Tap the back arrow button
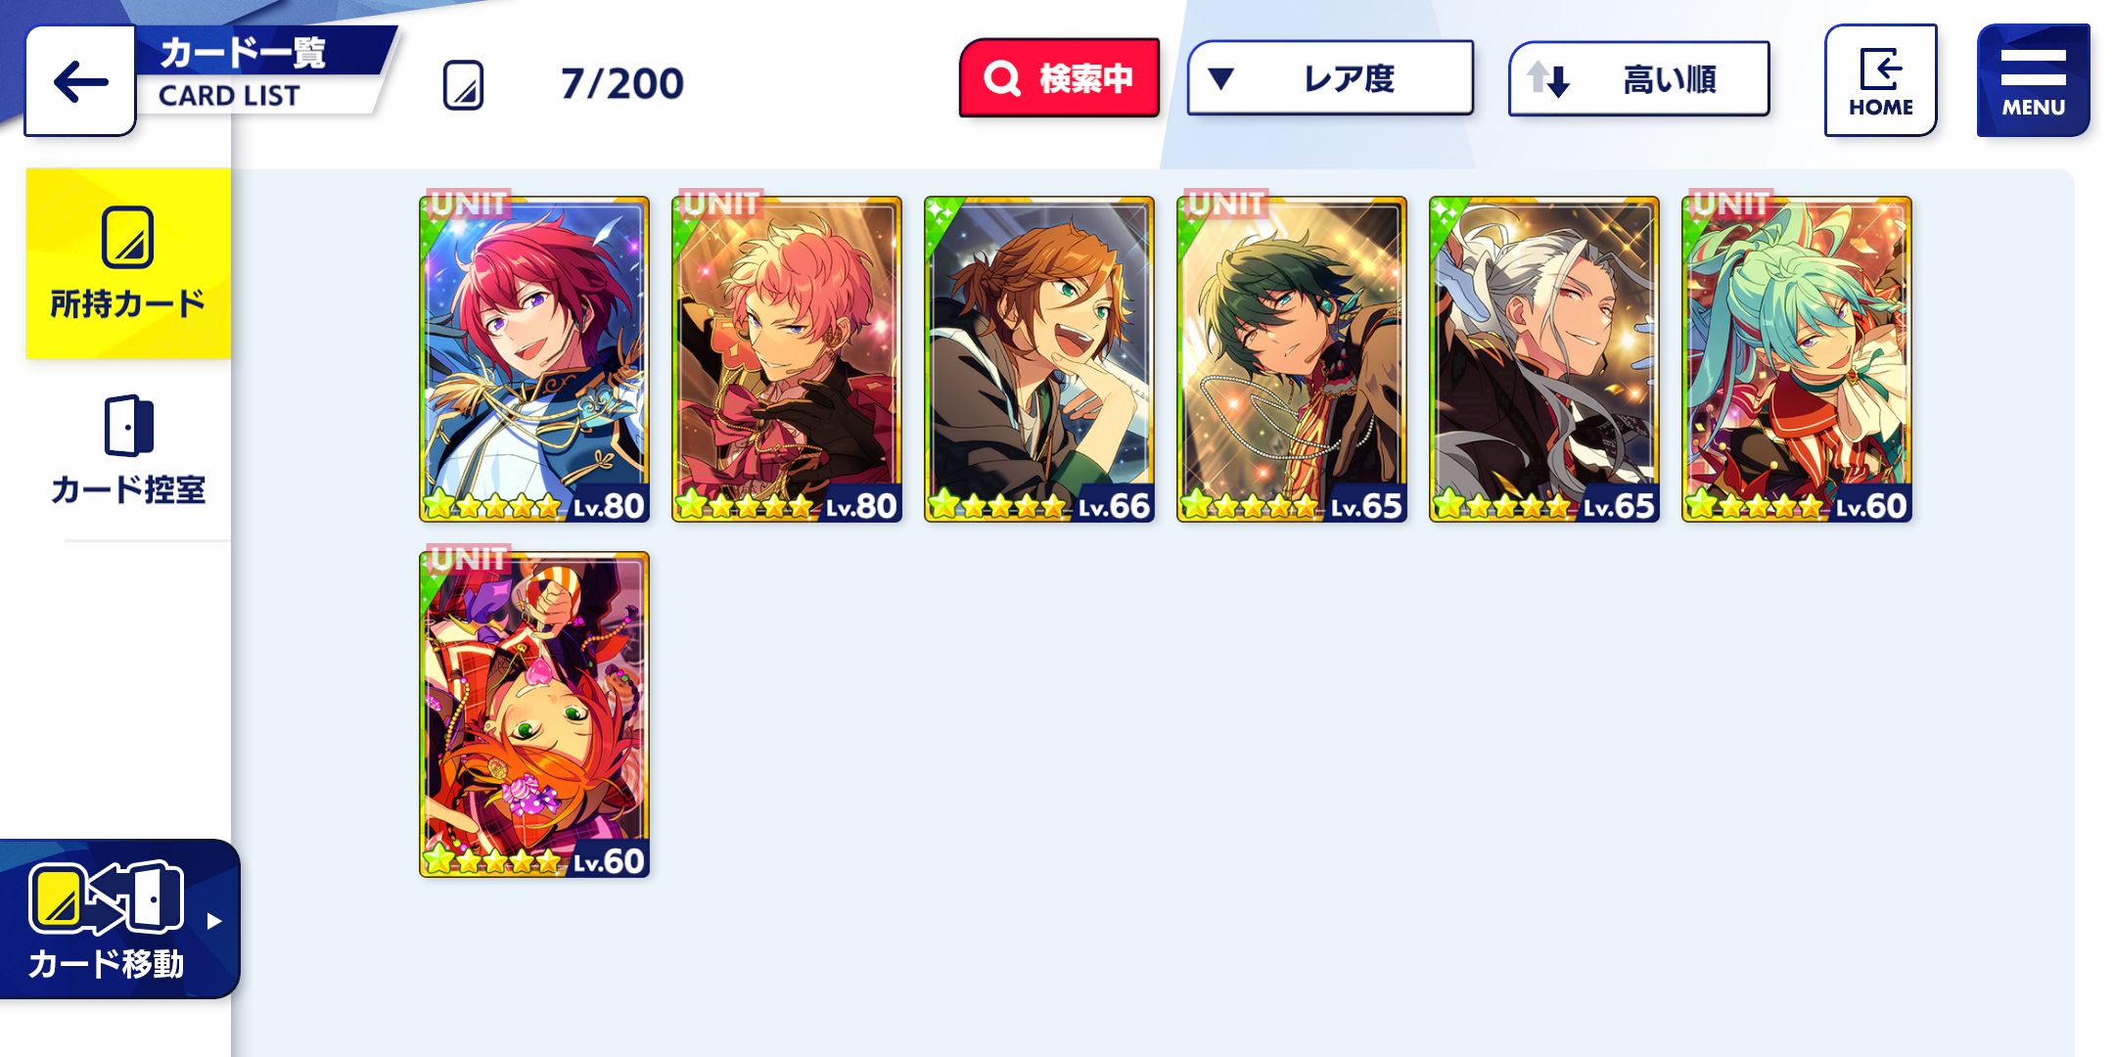The height and width of the screenshot is (1057, 2114). [x=80, y=81]
